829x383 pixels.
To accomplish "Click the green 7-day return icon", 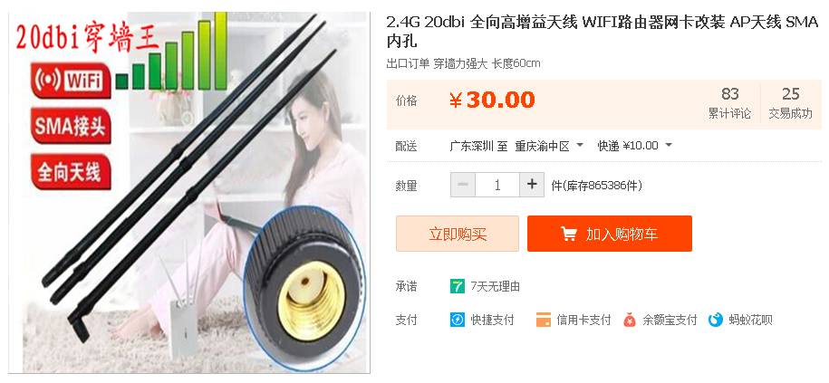I will point(458,286).
